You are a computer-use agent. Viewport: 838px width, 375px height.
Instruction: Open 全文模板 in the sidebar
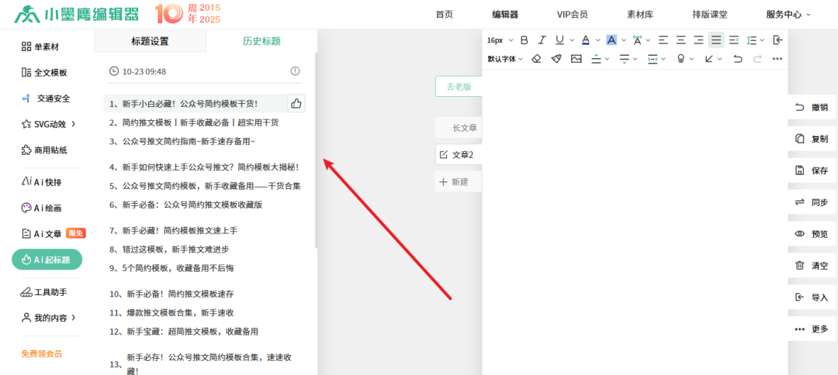click(44, 73)
